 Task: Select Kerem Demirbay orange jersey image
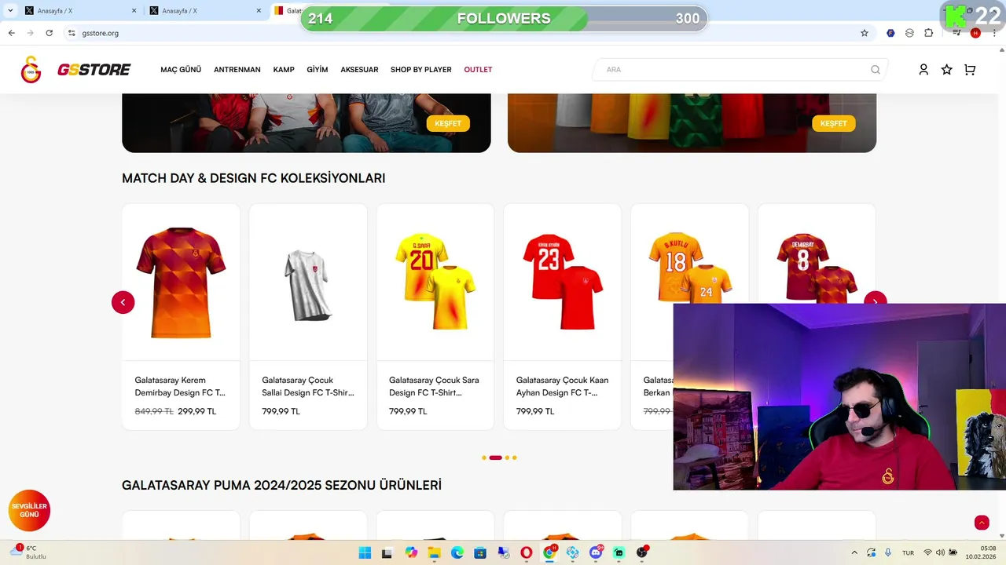(x=181, y=282)
